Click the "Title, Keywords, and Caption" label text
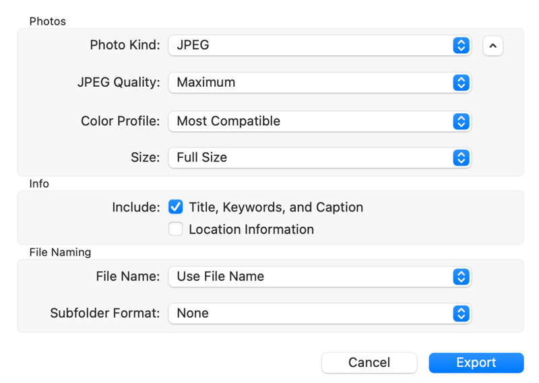Image resolution: width=539 pixels, height=383 pixels. coord(276,207)
